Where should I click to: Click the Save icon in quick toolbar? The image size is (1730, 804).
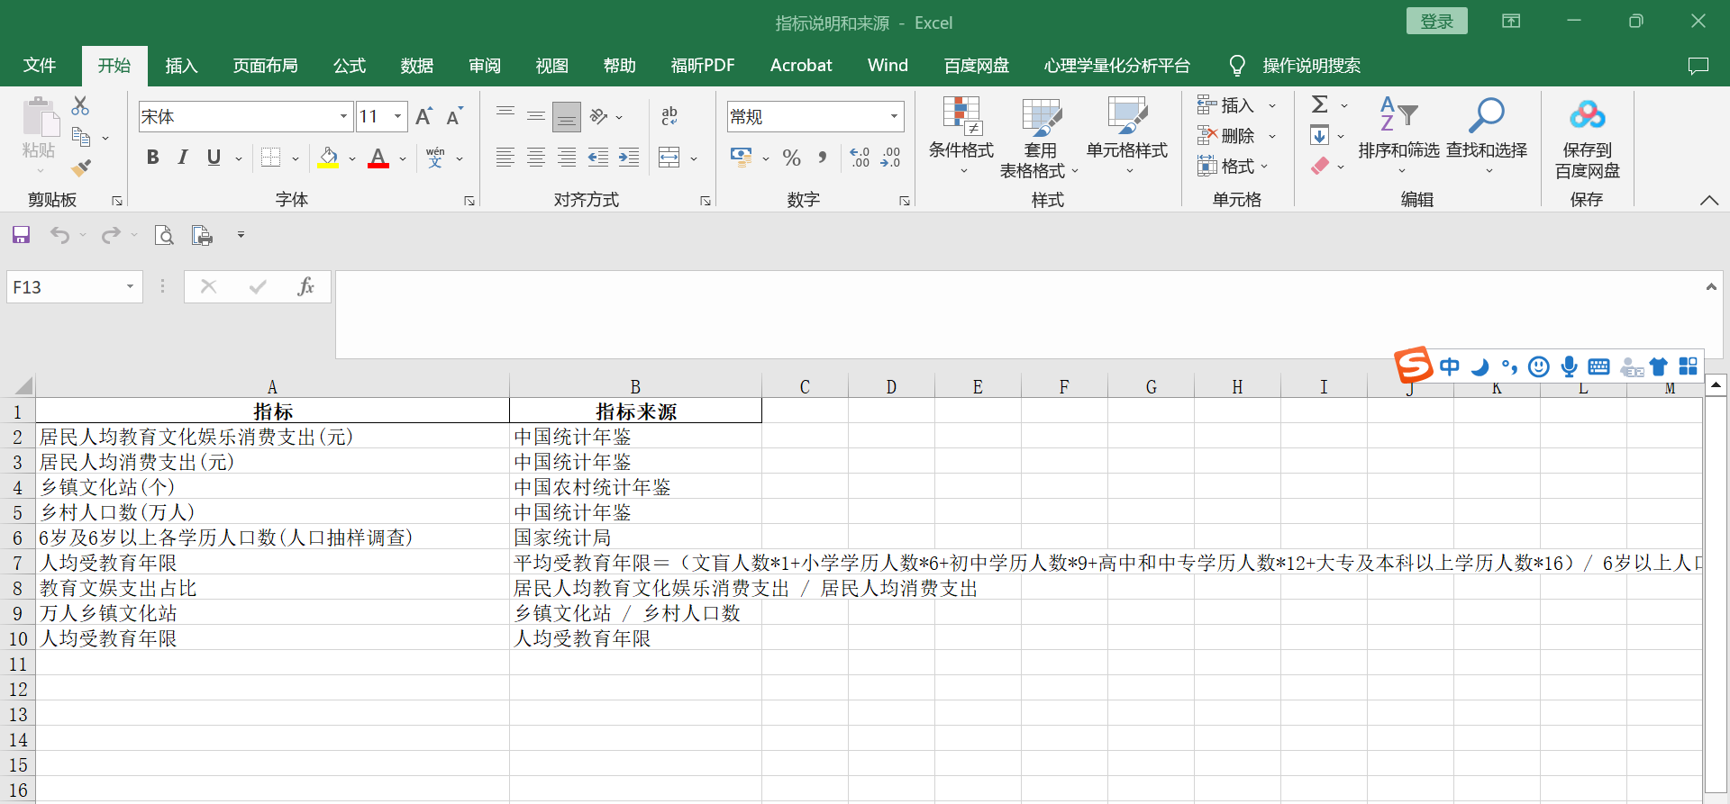tap(21, 235)
